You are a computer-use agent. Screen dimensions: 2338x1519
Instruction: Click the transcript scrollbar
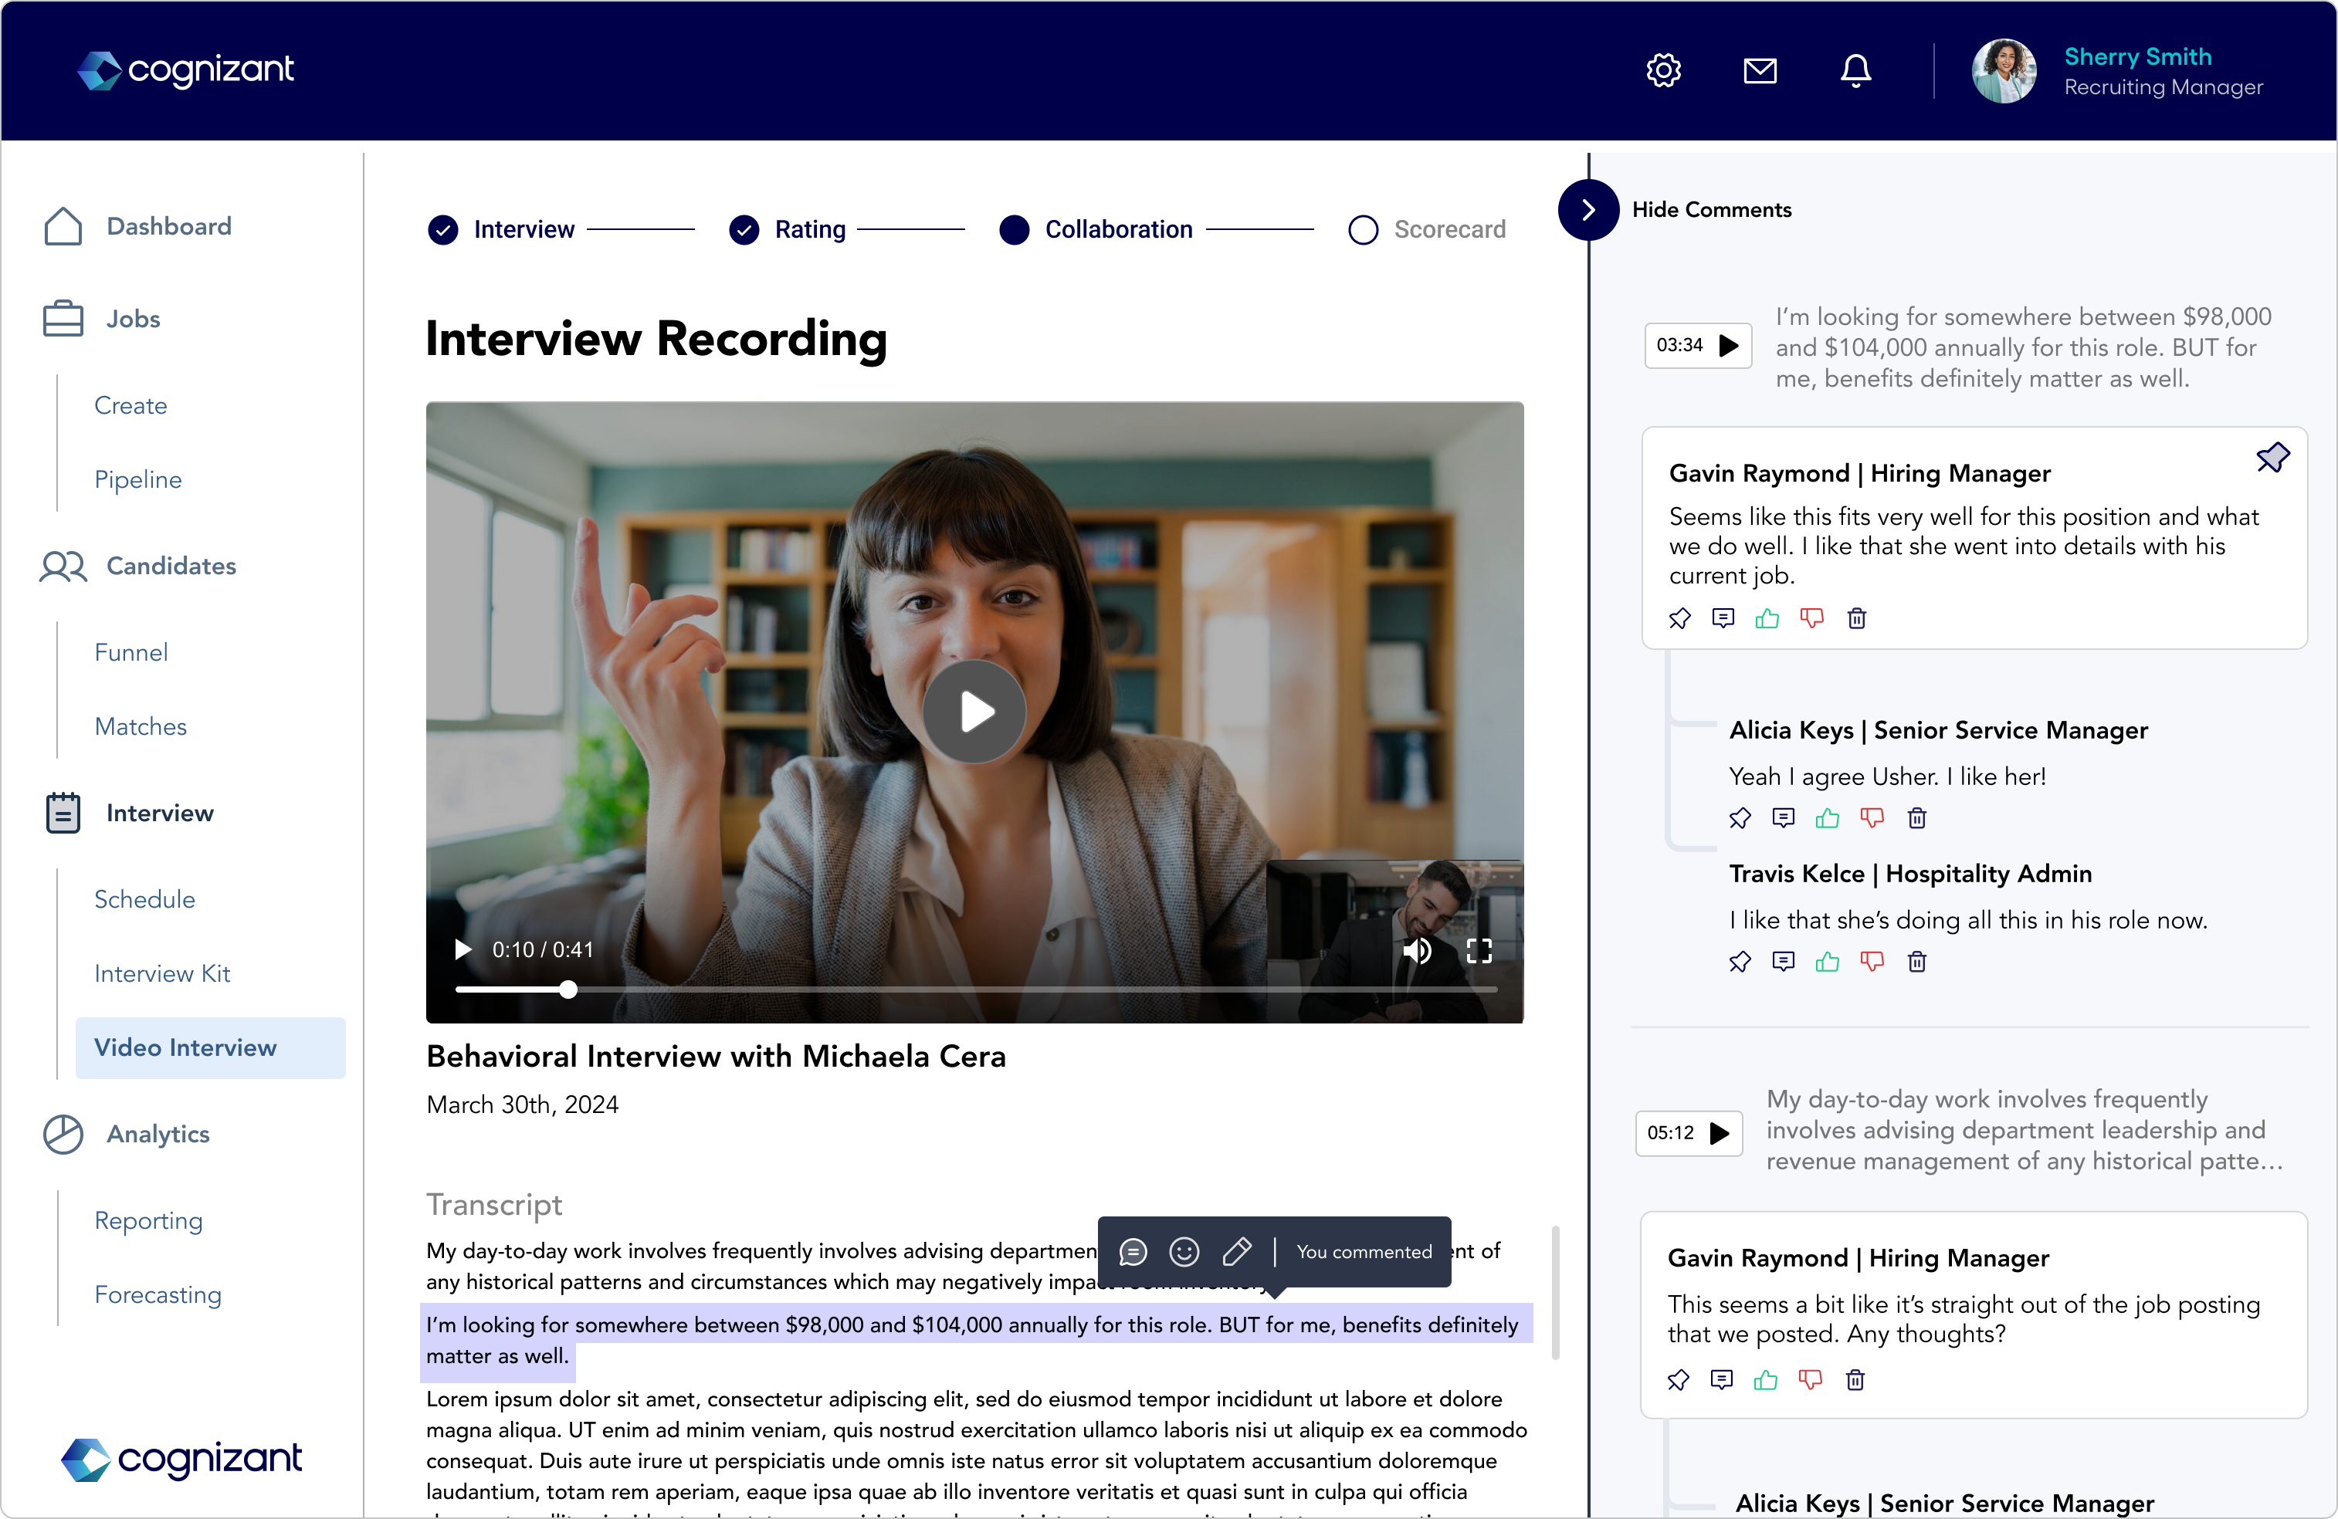[1555, 1291]
